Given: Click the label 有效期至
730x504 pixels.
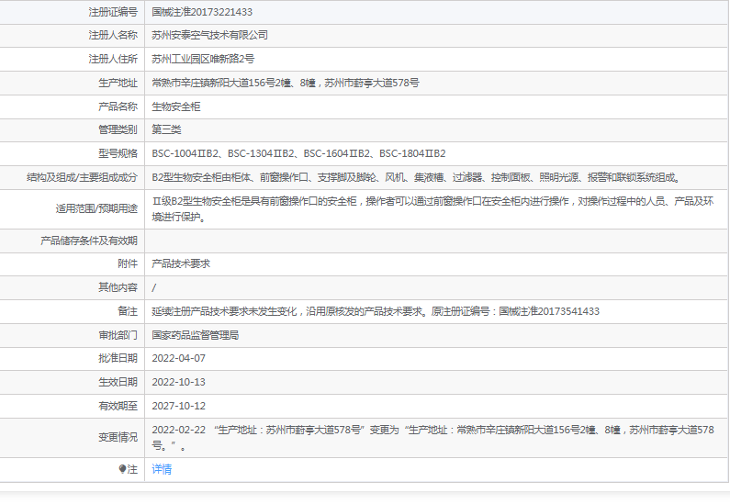Looking at the screenshot, I should pyautogui.click(x=118, y=406).
